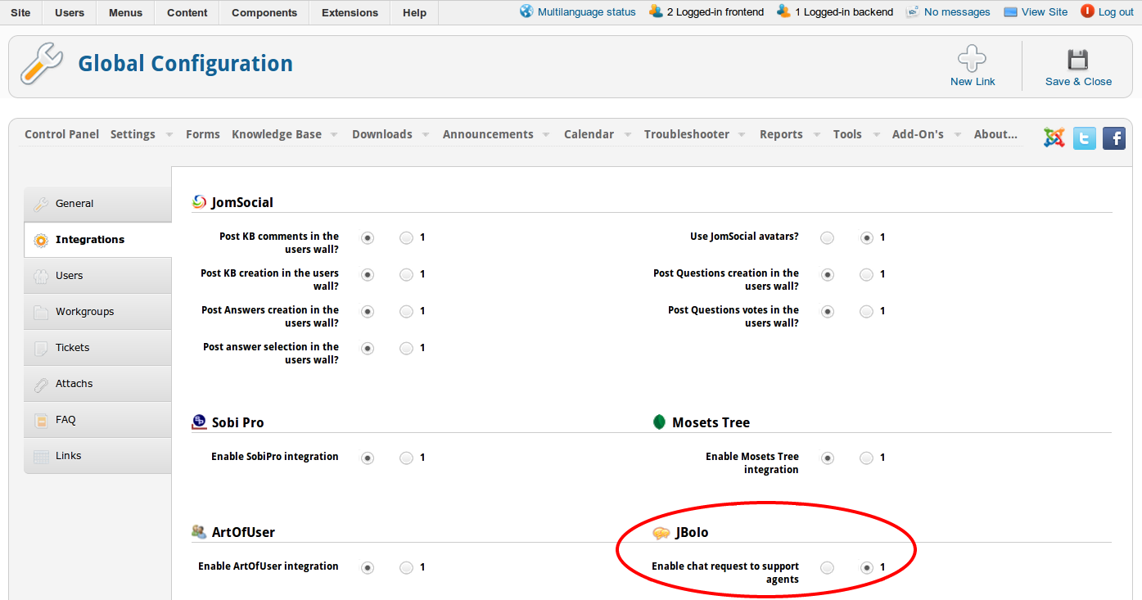Switch to the Tickets tab
The height and width of the screenshot is (600, 1142).
tap(72, 348)
